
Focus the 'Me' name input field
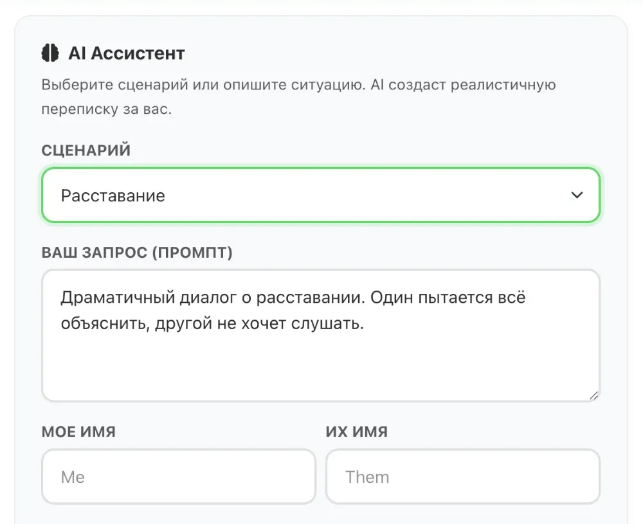(x=178, y=476)
